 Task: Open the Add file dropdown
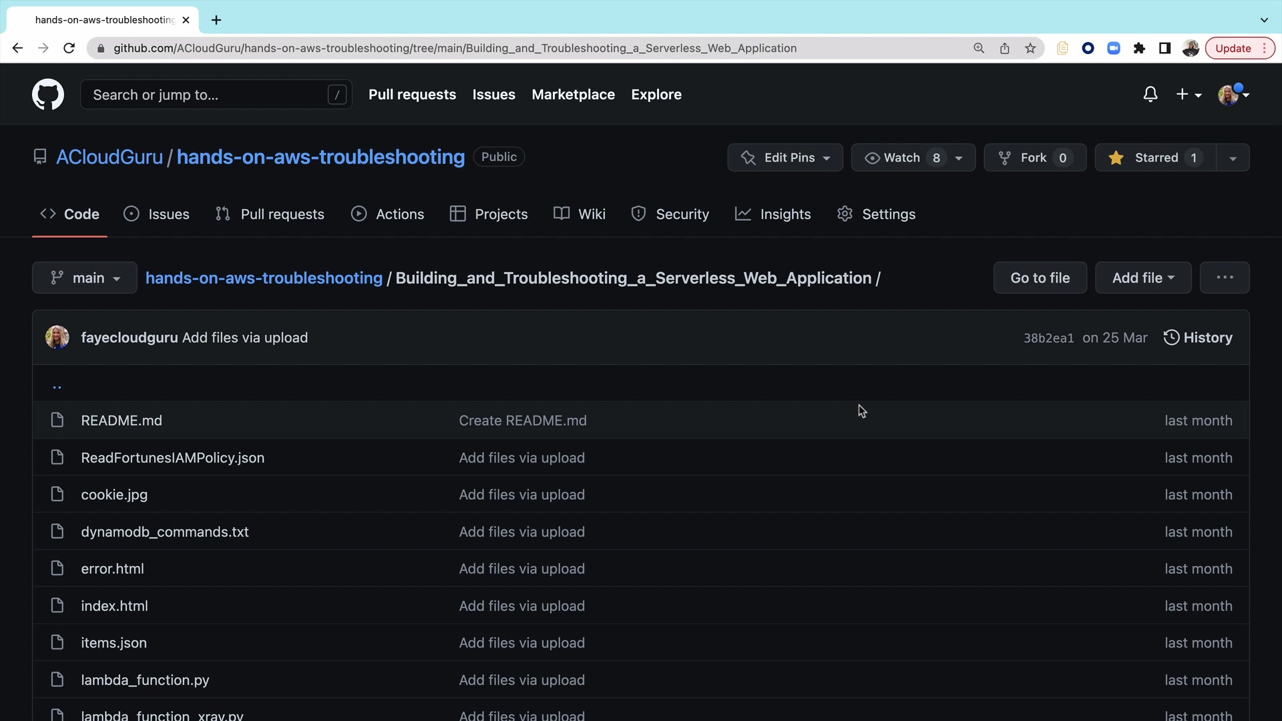click(x=1142, y=278)
